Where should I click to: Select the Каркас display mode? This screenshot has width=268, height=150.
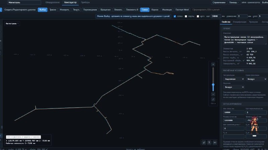(155, 10)
